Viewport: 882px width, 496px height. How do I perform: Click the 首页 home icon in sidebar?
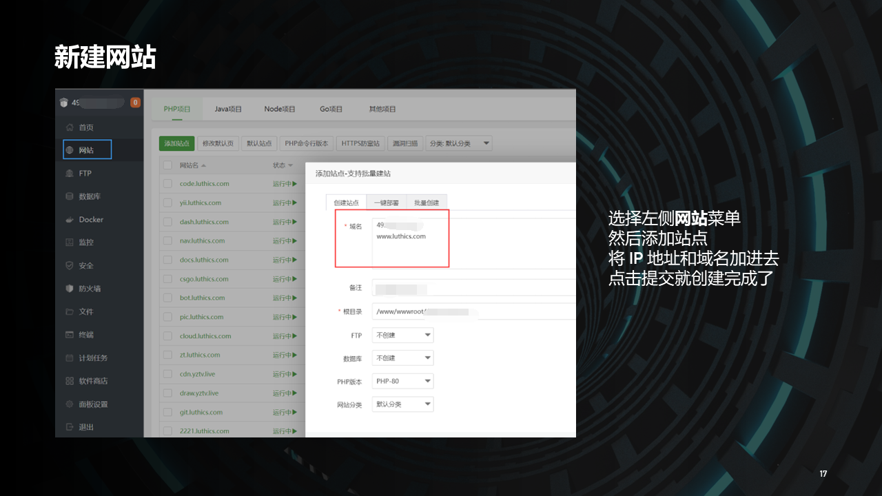click(69, 127)
